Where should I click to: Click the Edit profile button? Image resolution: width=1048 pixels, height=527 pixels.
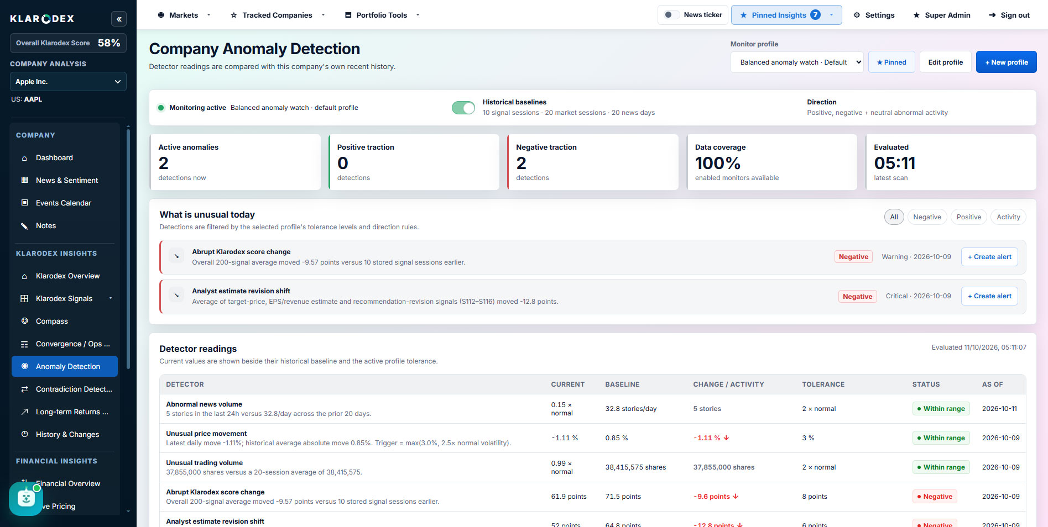(x=945, y=62)
